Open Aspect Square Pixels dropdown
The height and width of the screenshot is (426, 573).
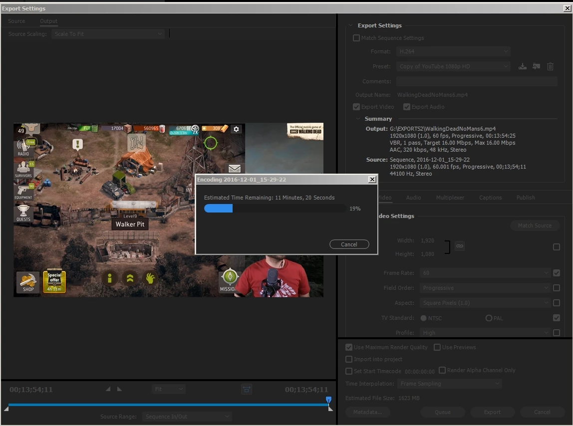pyautogui.click(x=485, y=303)
